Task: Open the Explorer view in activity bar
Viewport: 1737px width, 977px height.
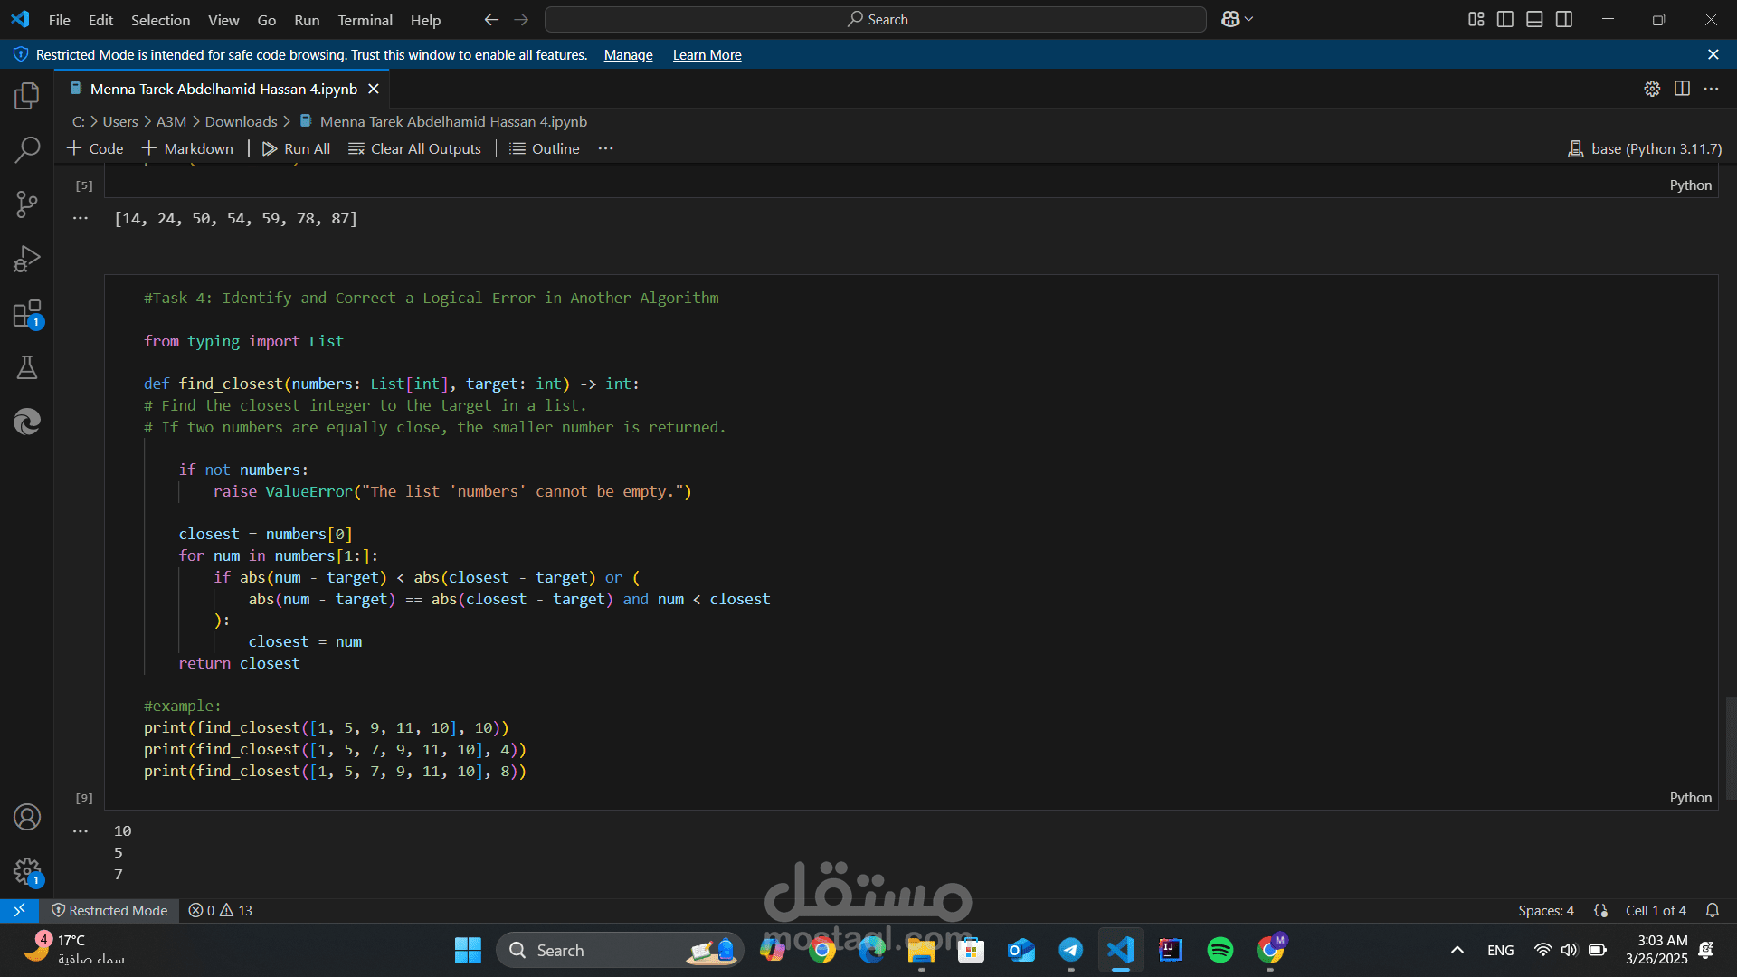Action: tap(27, 96)
